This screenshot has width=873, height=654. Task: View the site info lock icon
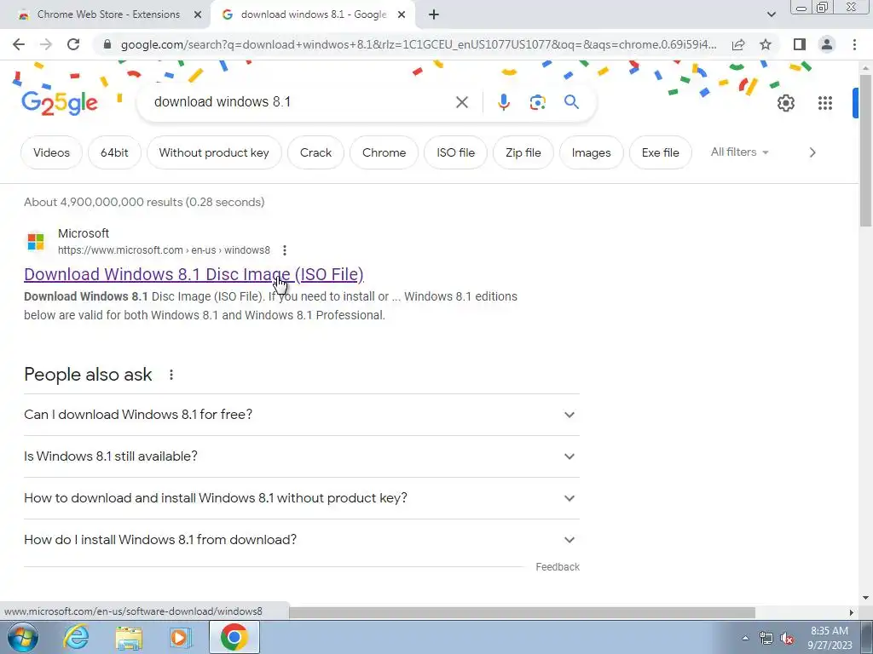(x=107, y=44)
